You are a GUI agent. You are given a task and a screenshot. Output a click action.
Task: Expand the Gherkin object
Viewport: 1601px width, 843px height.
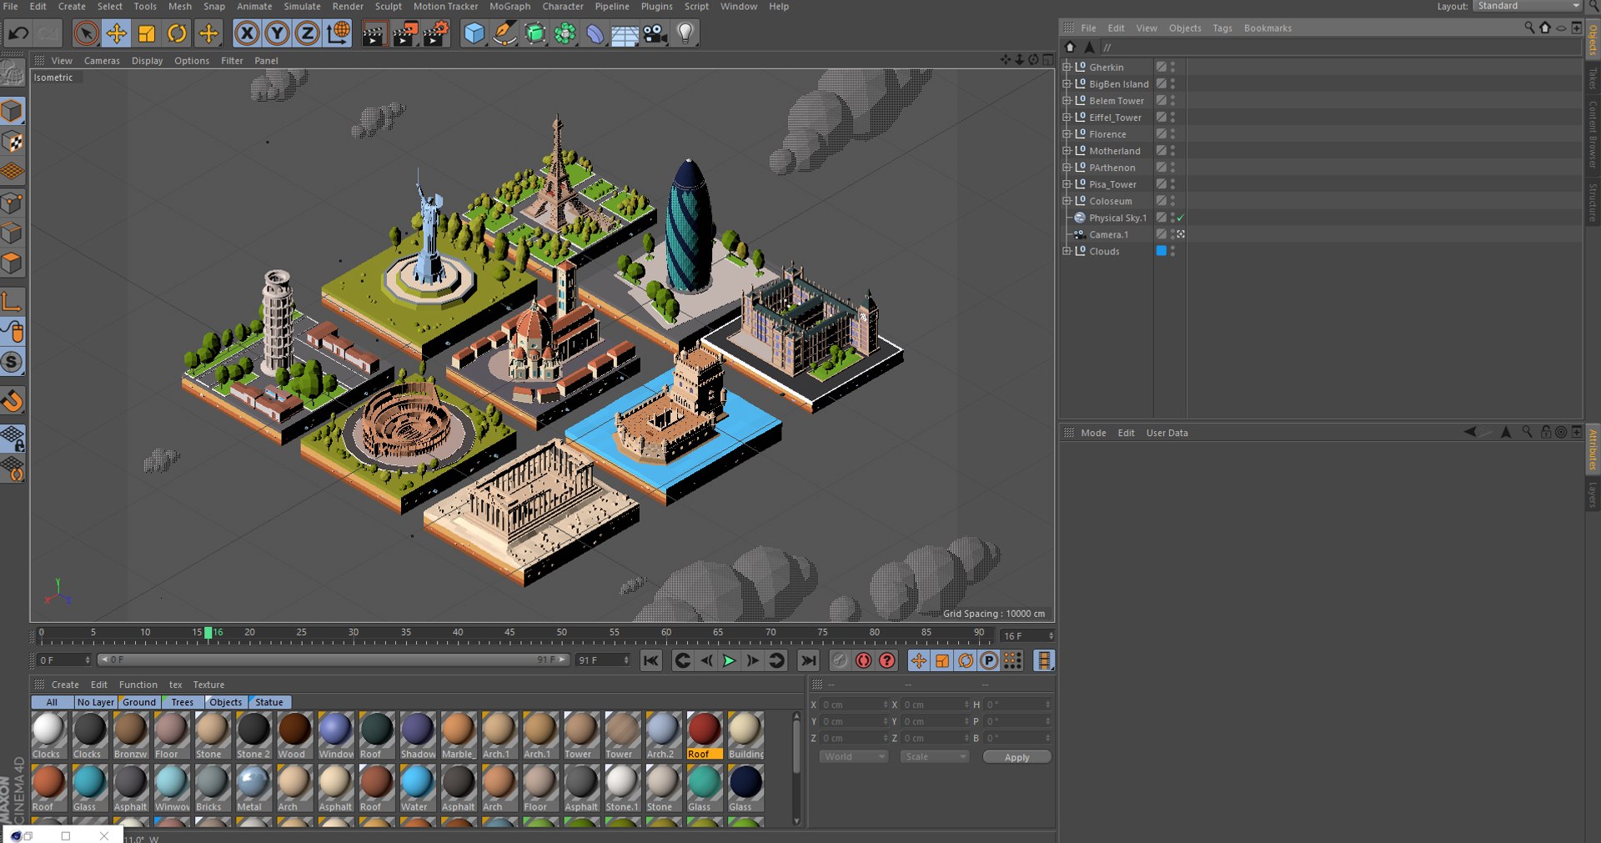click(x=1066, y=67)
